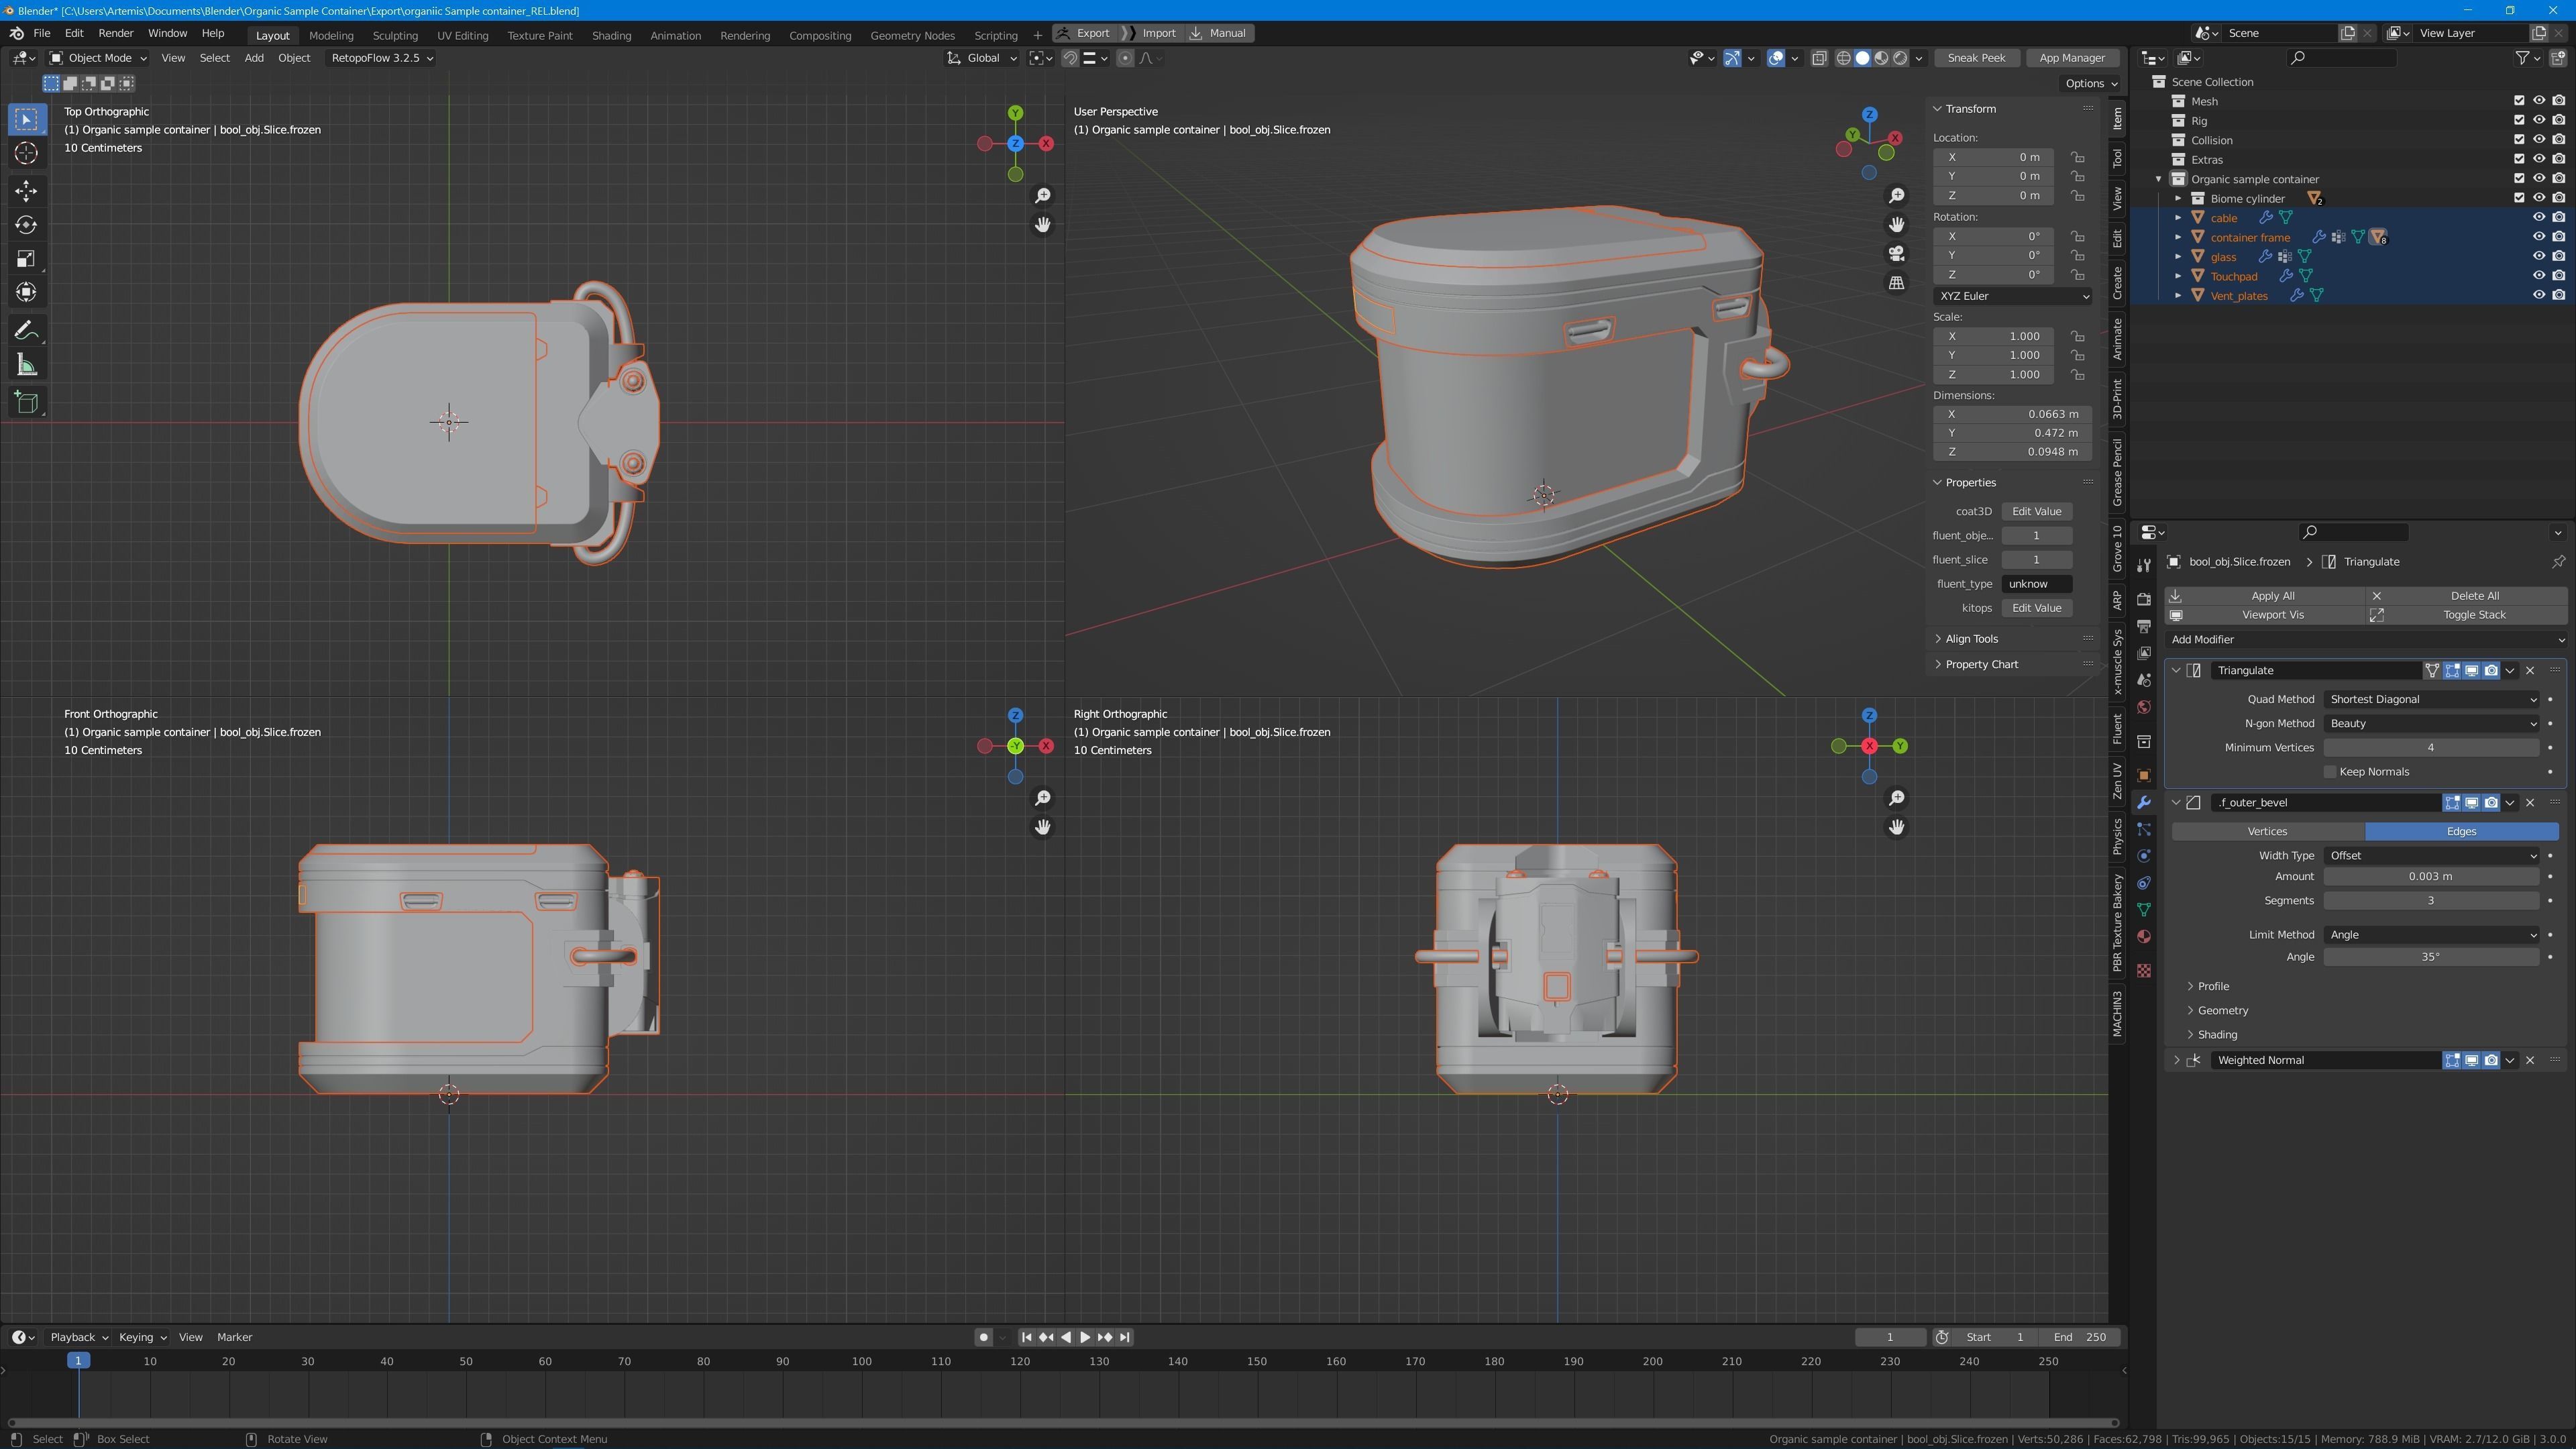Image resolution: width=2576 pixels, height=1449 pixels.
Task: Select the Rotate tool in the toolbar
Action: click(x=27, y=225)
